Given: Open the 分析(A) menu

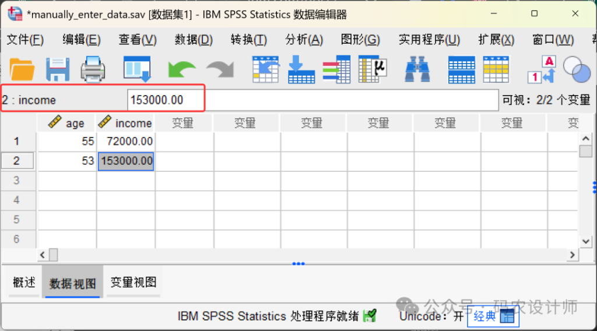Looking at the screenshot, I should [304, 40].
